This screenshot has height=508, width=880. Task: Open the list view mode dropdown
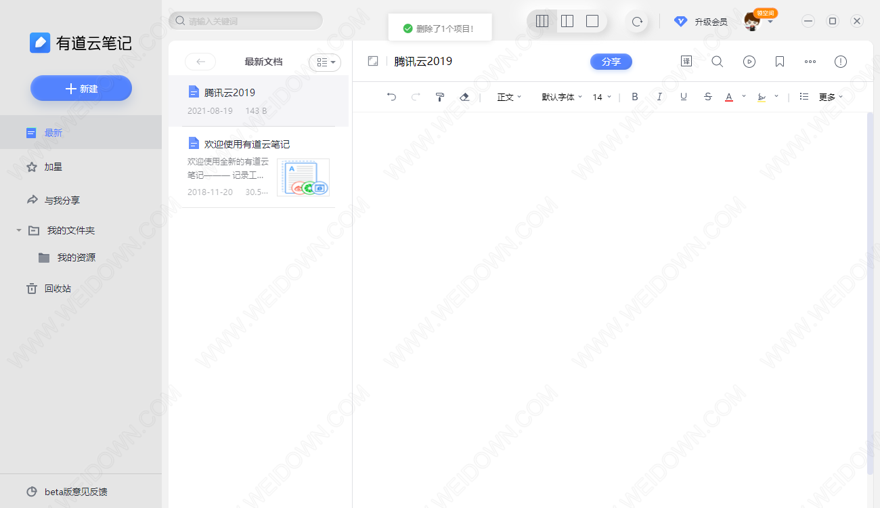click(x=325, y=62)
